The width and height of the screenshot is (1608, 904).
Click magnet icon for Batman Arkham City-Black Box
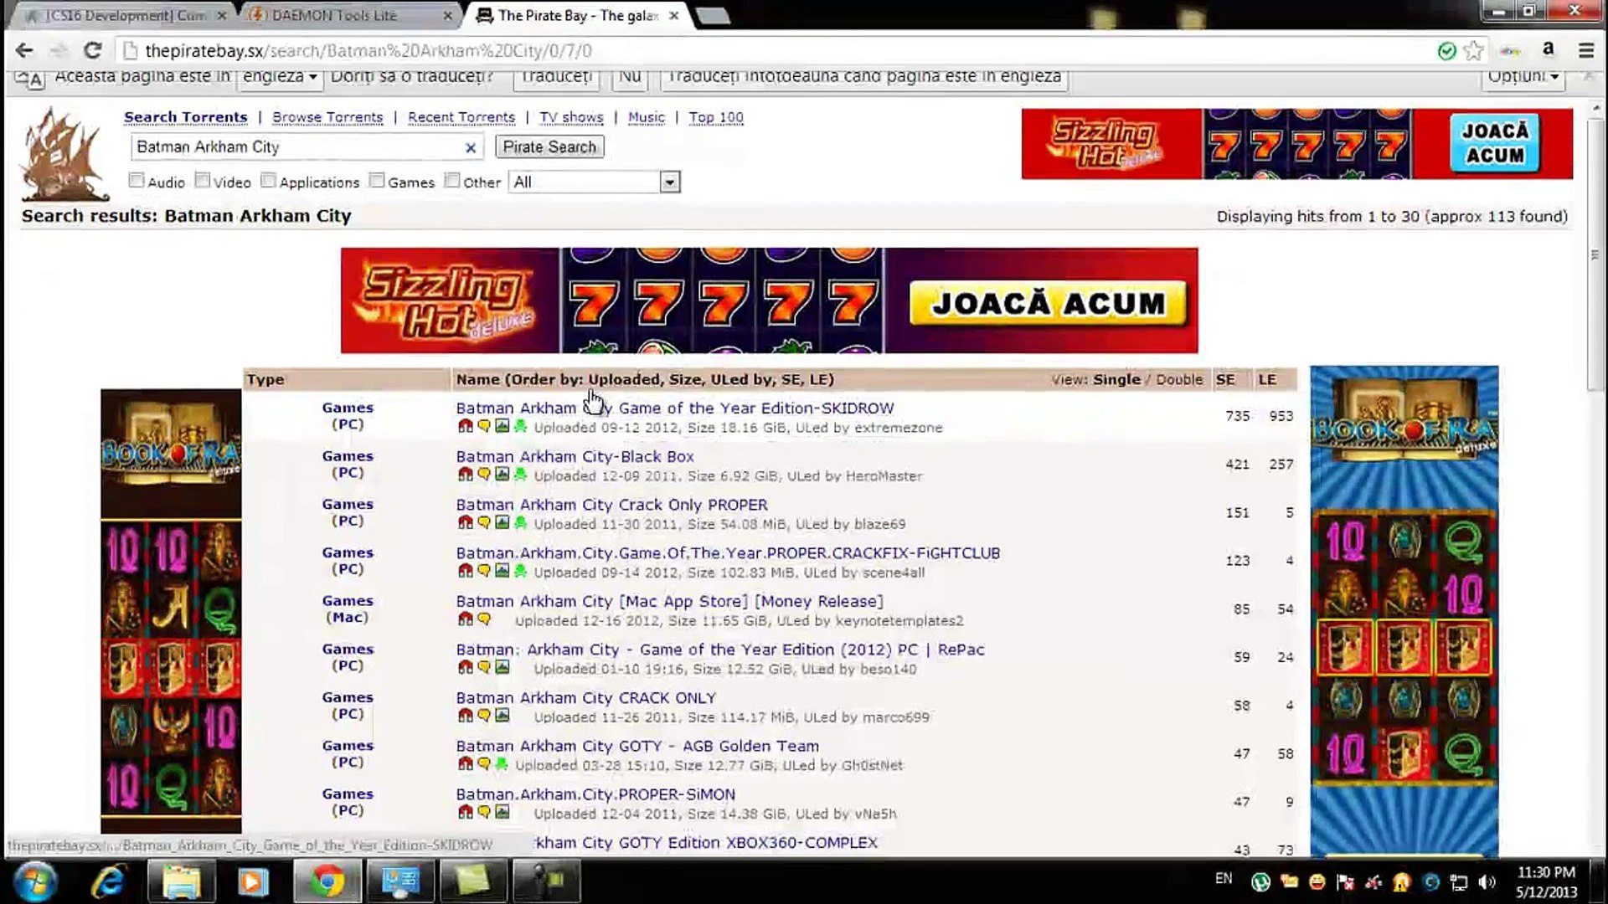466,475
